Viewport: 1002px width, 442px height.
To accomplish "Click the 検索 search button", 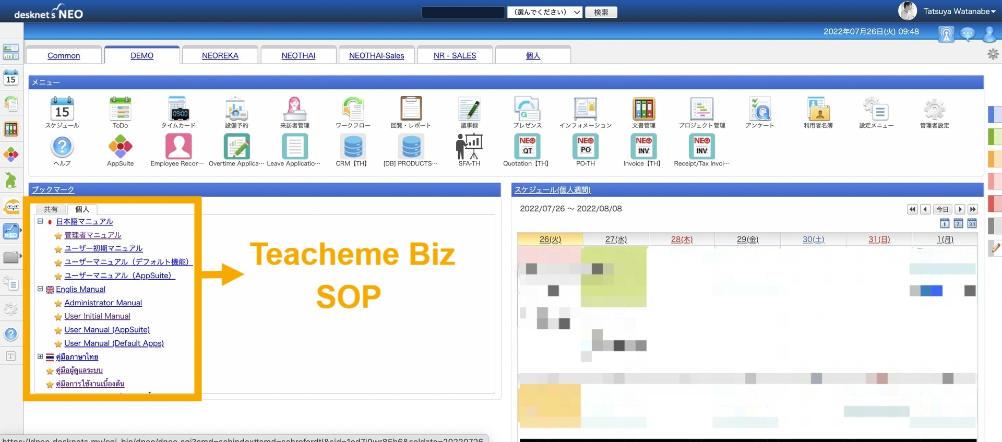I will coord(601,12).
